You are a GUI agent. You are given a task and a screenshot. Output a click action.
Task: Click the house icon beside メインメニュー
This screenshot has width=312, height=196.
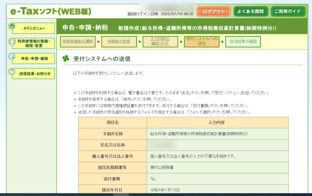point(12,26)
